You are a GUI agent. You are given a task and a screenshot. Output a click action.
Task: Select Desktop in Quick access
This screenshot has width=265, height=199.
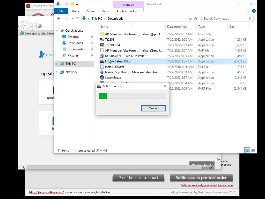coord(73,37)
